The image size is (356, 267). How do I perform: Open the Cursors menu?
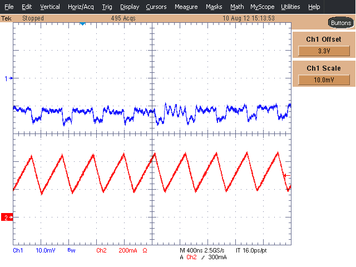(x=156, y=7)
